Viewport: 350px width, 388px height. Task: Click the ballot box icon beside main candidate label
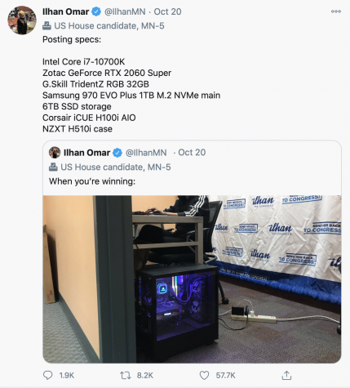[x=47, y=26]
